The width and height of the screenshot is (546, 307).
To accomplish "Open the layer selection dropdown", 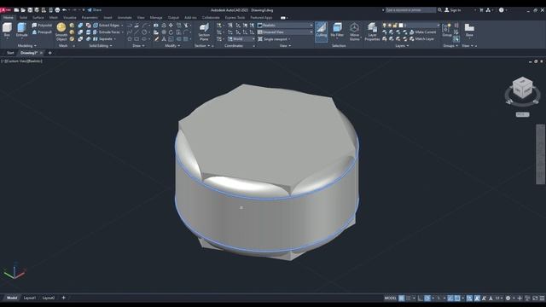I will coord(411,26).
